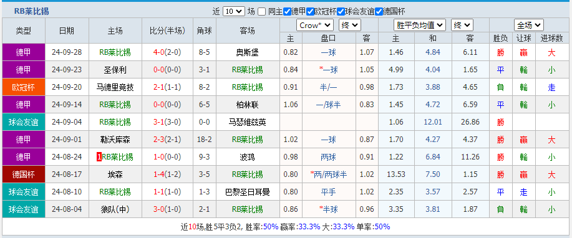The width and height of the screenshot is (572, 238).
Task: Open the 全场 period dropdown
Action: click(x=529, y=25)
